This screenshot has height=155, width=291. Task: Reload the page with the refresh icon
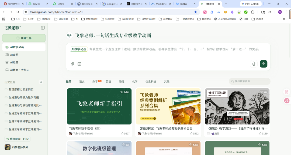(x=18, y=12)
